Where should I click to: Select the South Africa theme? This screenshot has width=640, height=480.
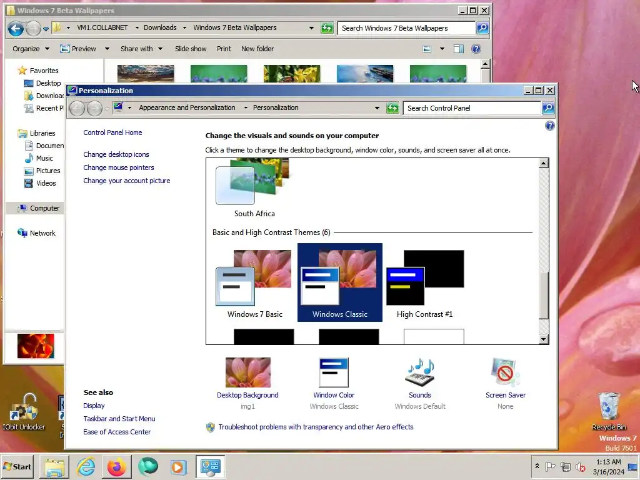tap(254, 187)
